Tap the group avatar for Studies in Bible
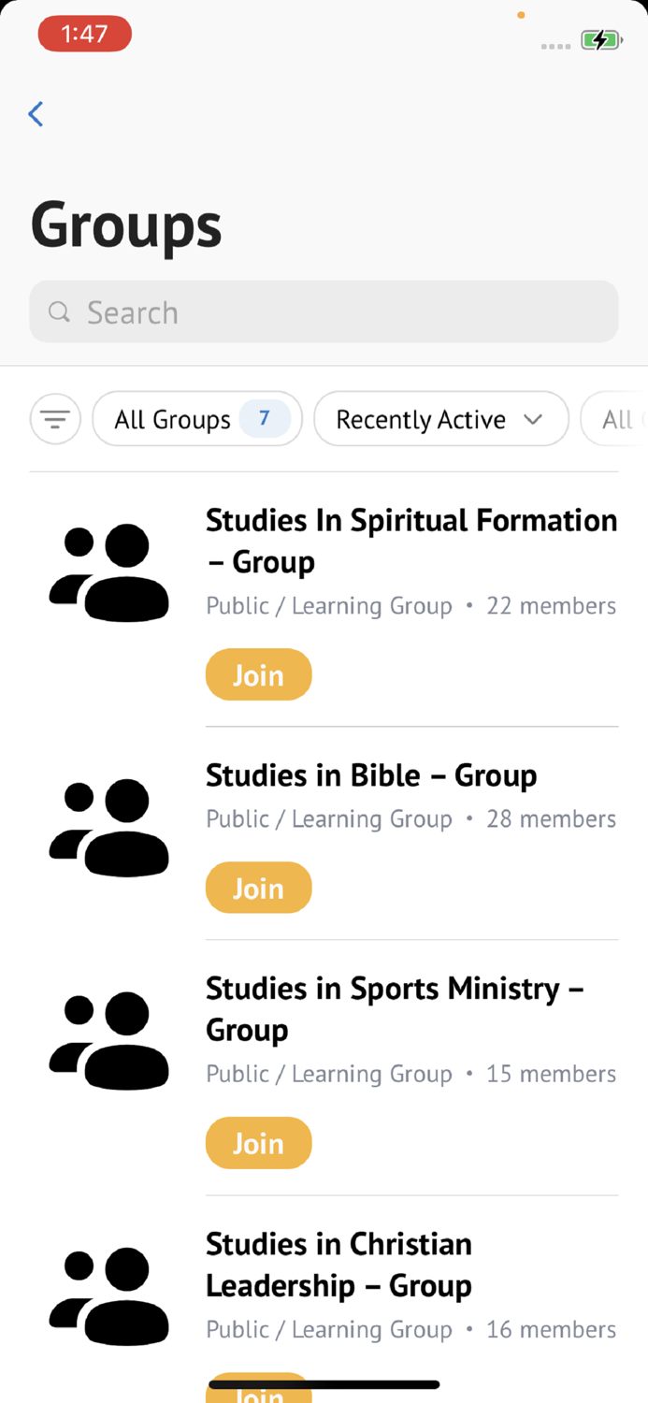 coord(108,826)
